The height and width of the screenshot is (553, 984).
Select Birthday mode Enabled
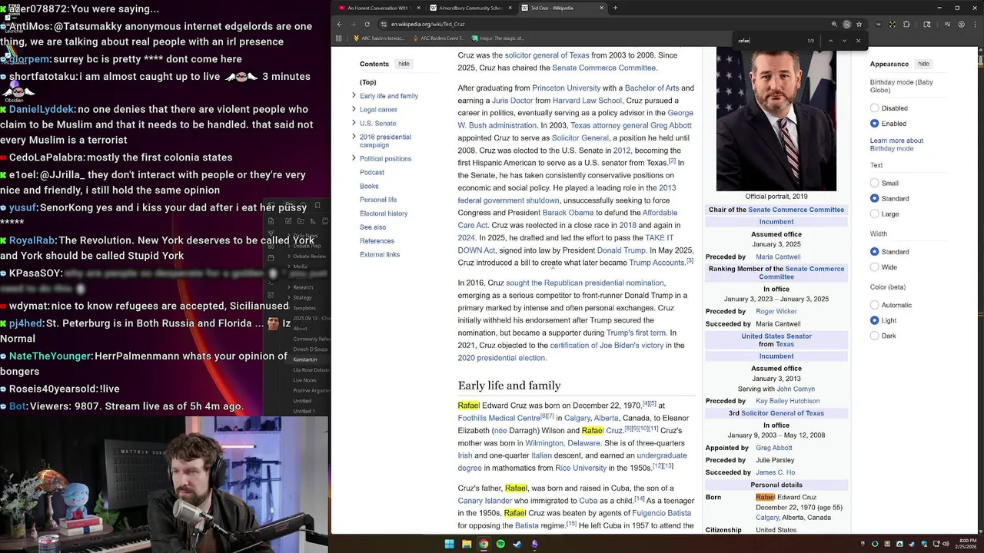(x=874, y=124)
